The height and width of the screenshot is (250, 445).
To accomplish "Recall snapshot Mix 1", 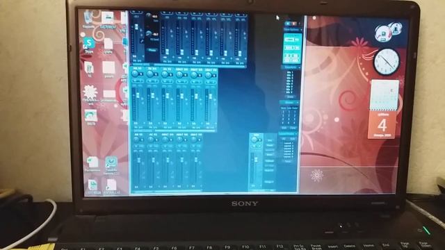I will (x=290, y=72).
